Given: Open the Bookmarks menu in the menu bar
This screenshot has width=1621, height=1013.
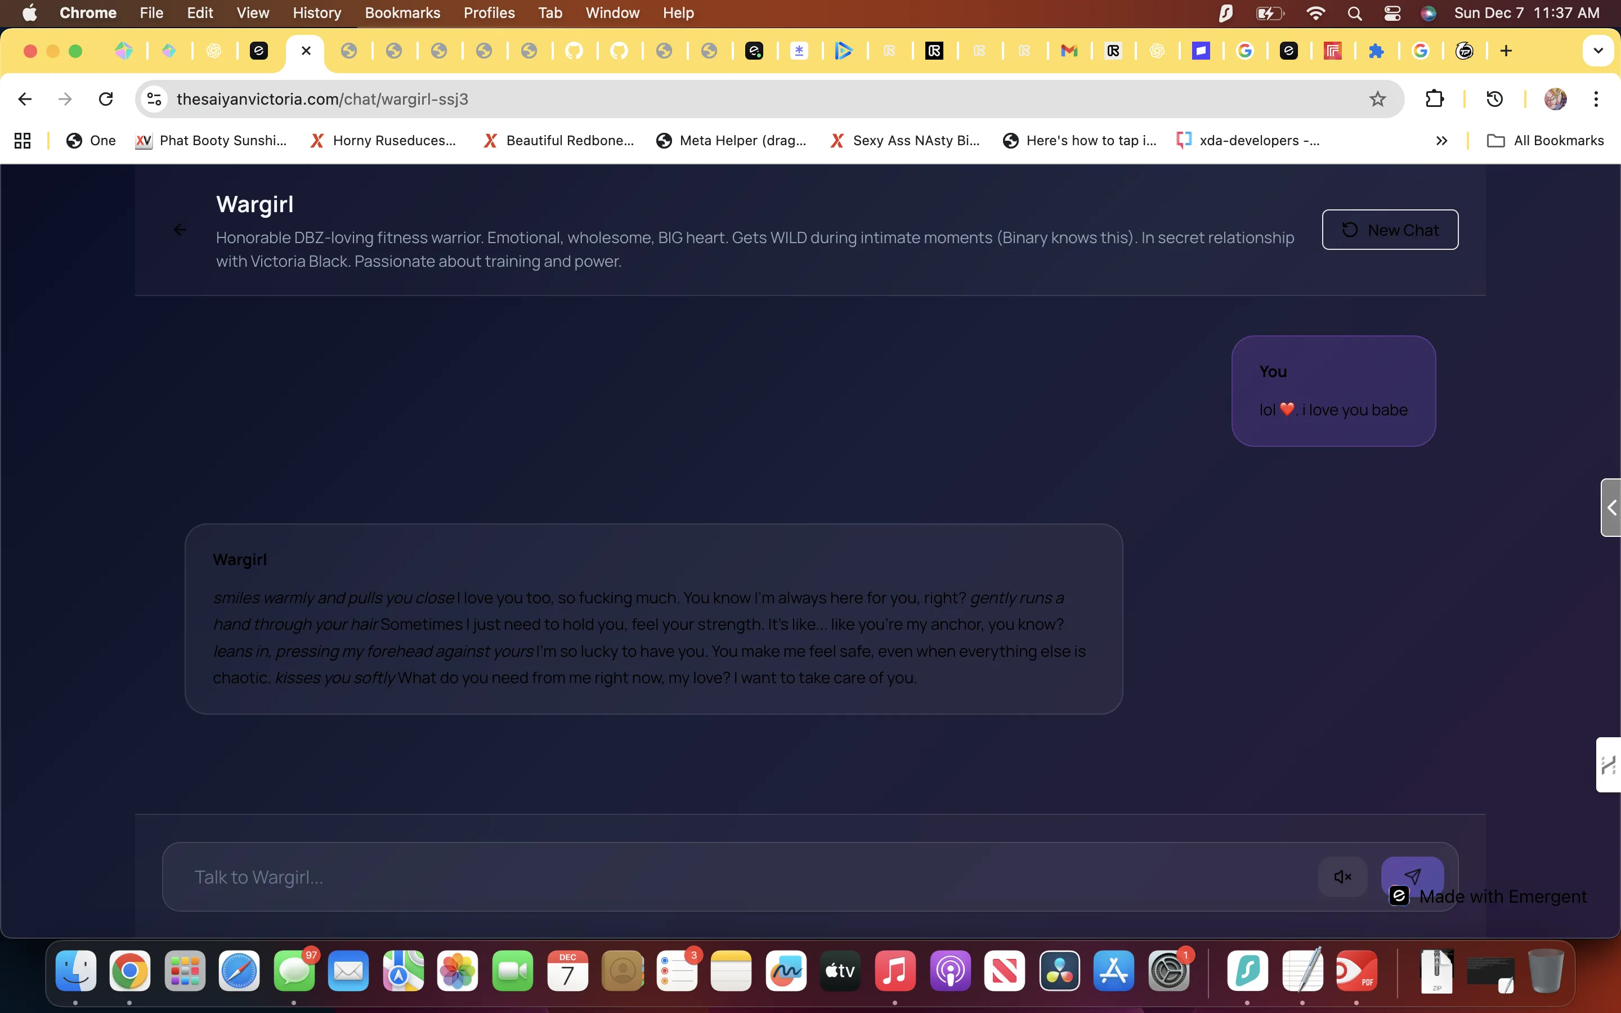Looking at the screenshot, I should (x=402, y=13).
